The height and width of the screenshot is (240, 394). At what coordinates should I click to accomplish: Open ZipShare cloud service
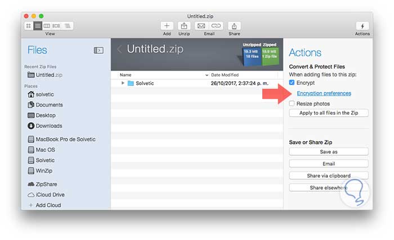[x=42, y=184]
